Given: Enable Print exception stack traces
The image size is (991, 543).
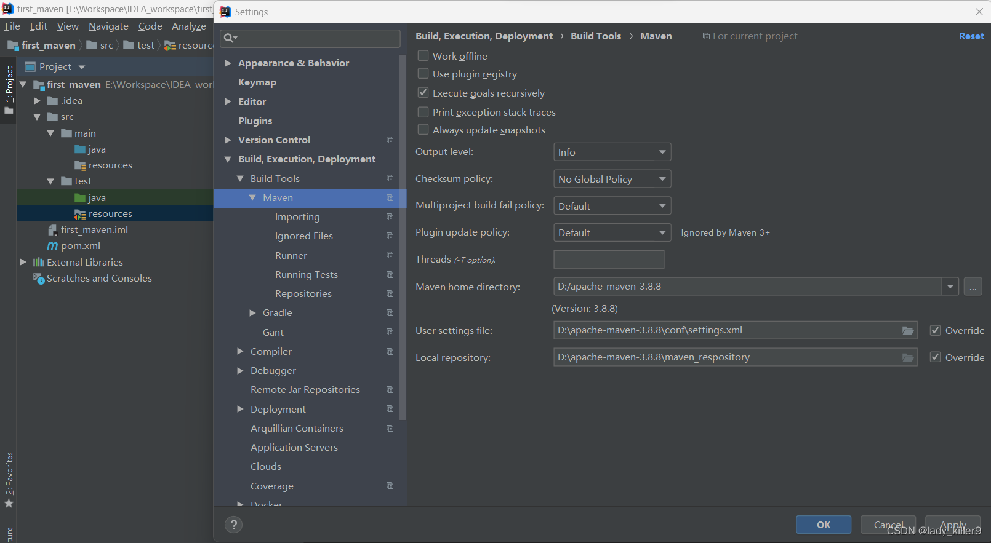Looking at the screenshot, I should [423, 112].
